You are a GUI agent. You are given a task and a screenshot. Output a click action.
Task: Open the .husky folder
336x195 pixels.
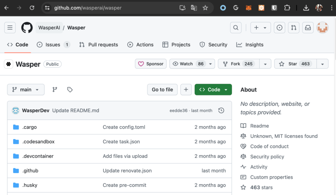[x=30, y=185]
